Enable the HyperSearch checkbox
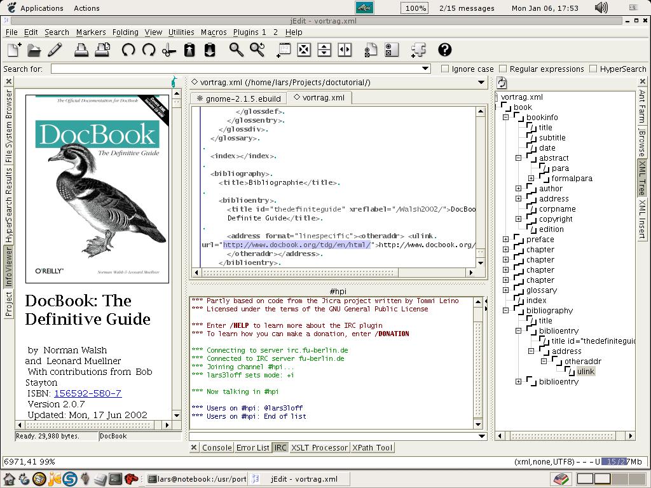 [x=593, y=69]
